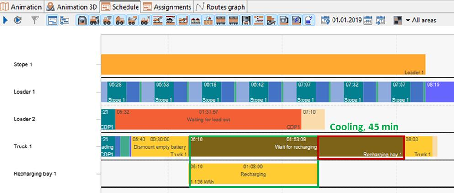Click the calendar with location pin icon
This screenshot has width=454, height=193.
click(x=326, y=20)
